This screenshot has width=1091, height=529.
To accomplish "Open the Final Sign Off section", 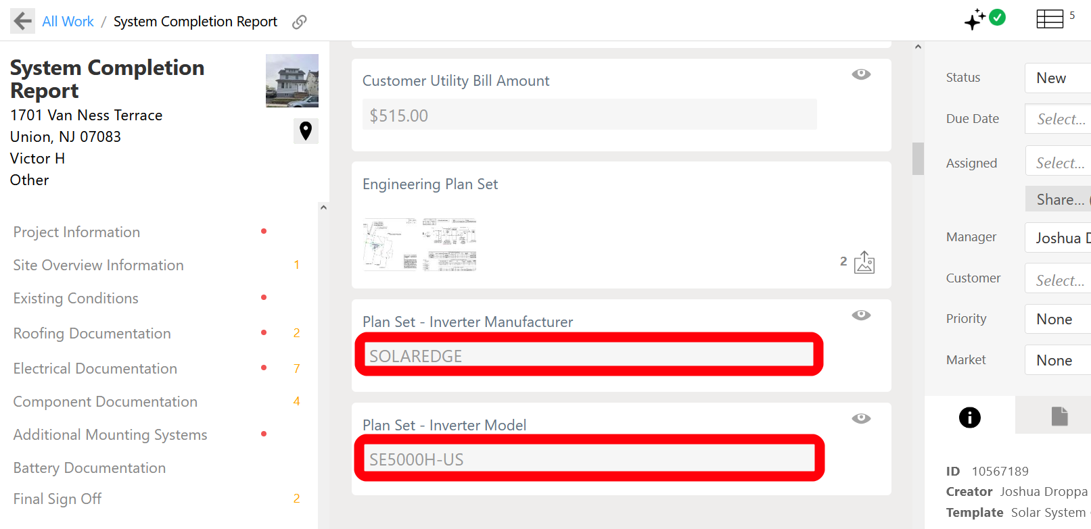I will pyautogui.click(x=57, y=499).
